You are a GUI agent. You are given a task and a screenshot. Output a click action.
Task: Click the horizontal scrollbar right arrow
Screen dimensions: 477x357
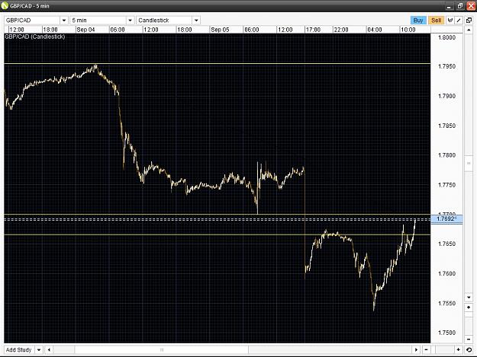(x=416, y=349)
